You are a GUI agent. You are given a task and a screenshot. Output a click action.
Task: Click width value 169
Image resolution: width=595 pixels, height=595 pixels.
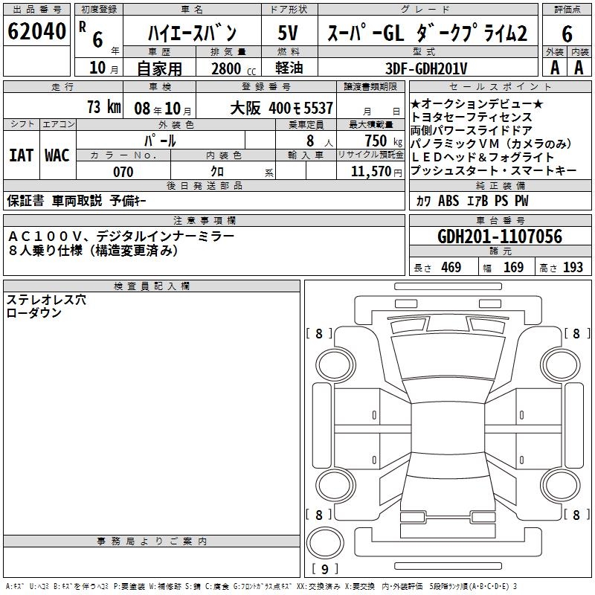[513, 268]
